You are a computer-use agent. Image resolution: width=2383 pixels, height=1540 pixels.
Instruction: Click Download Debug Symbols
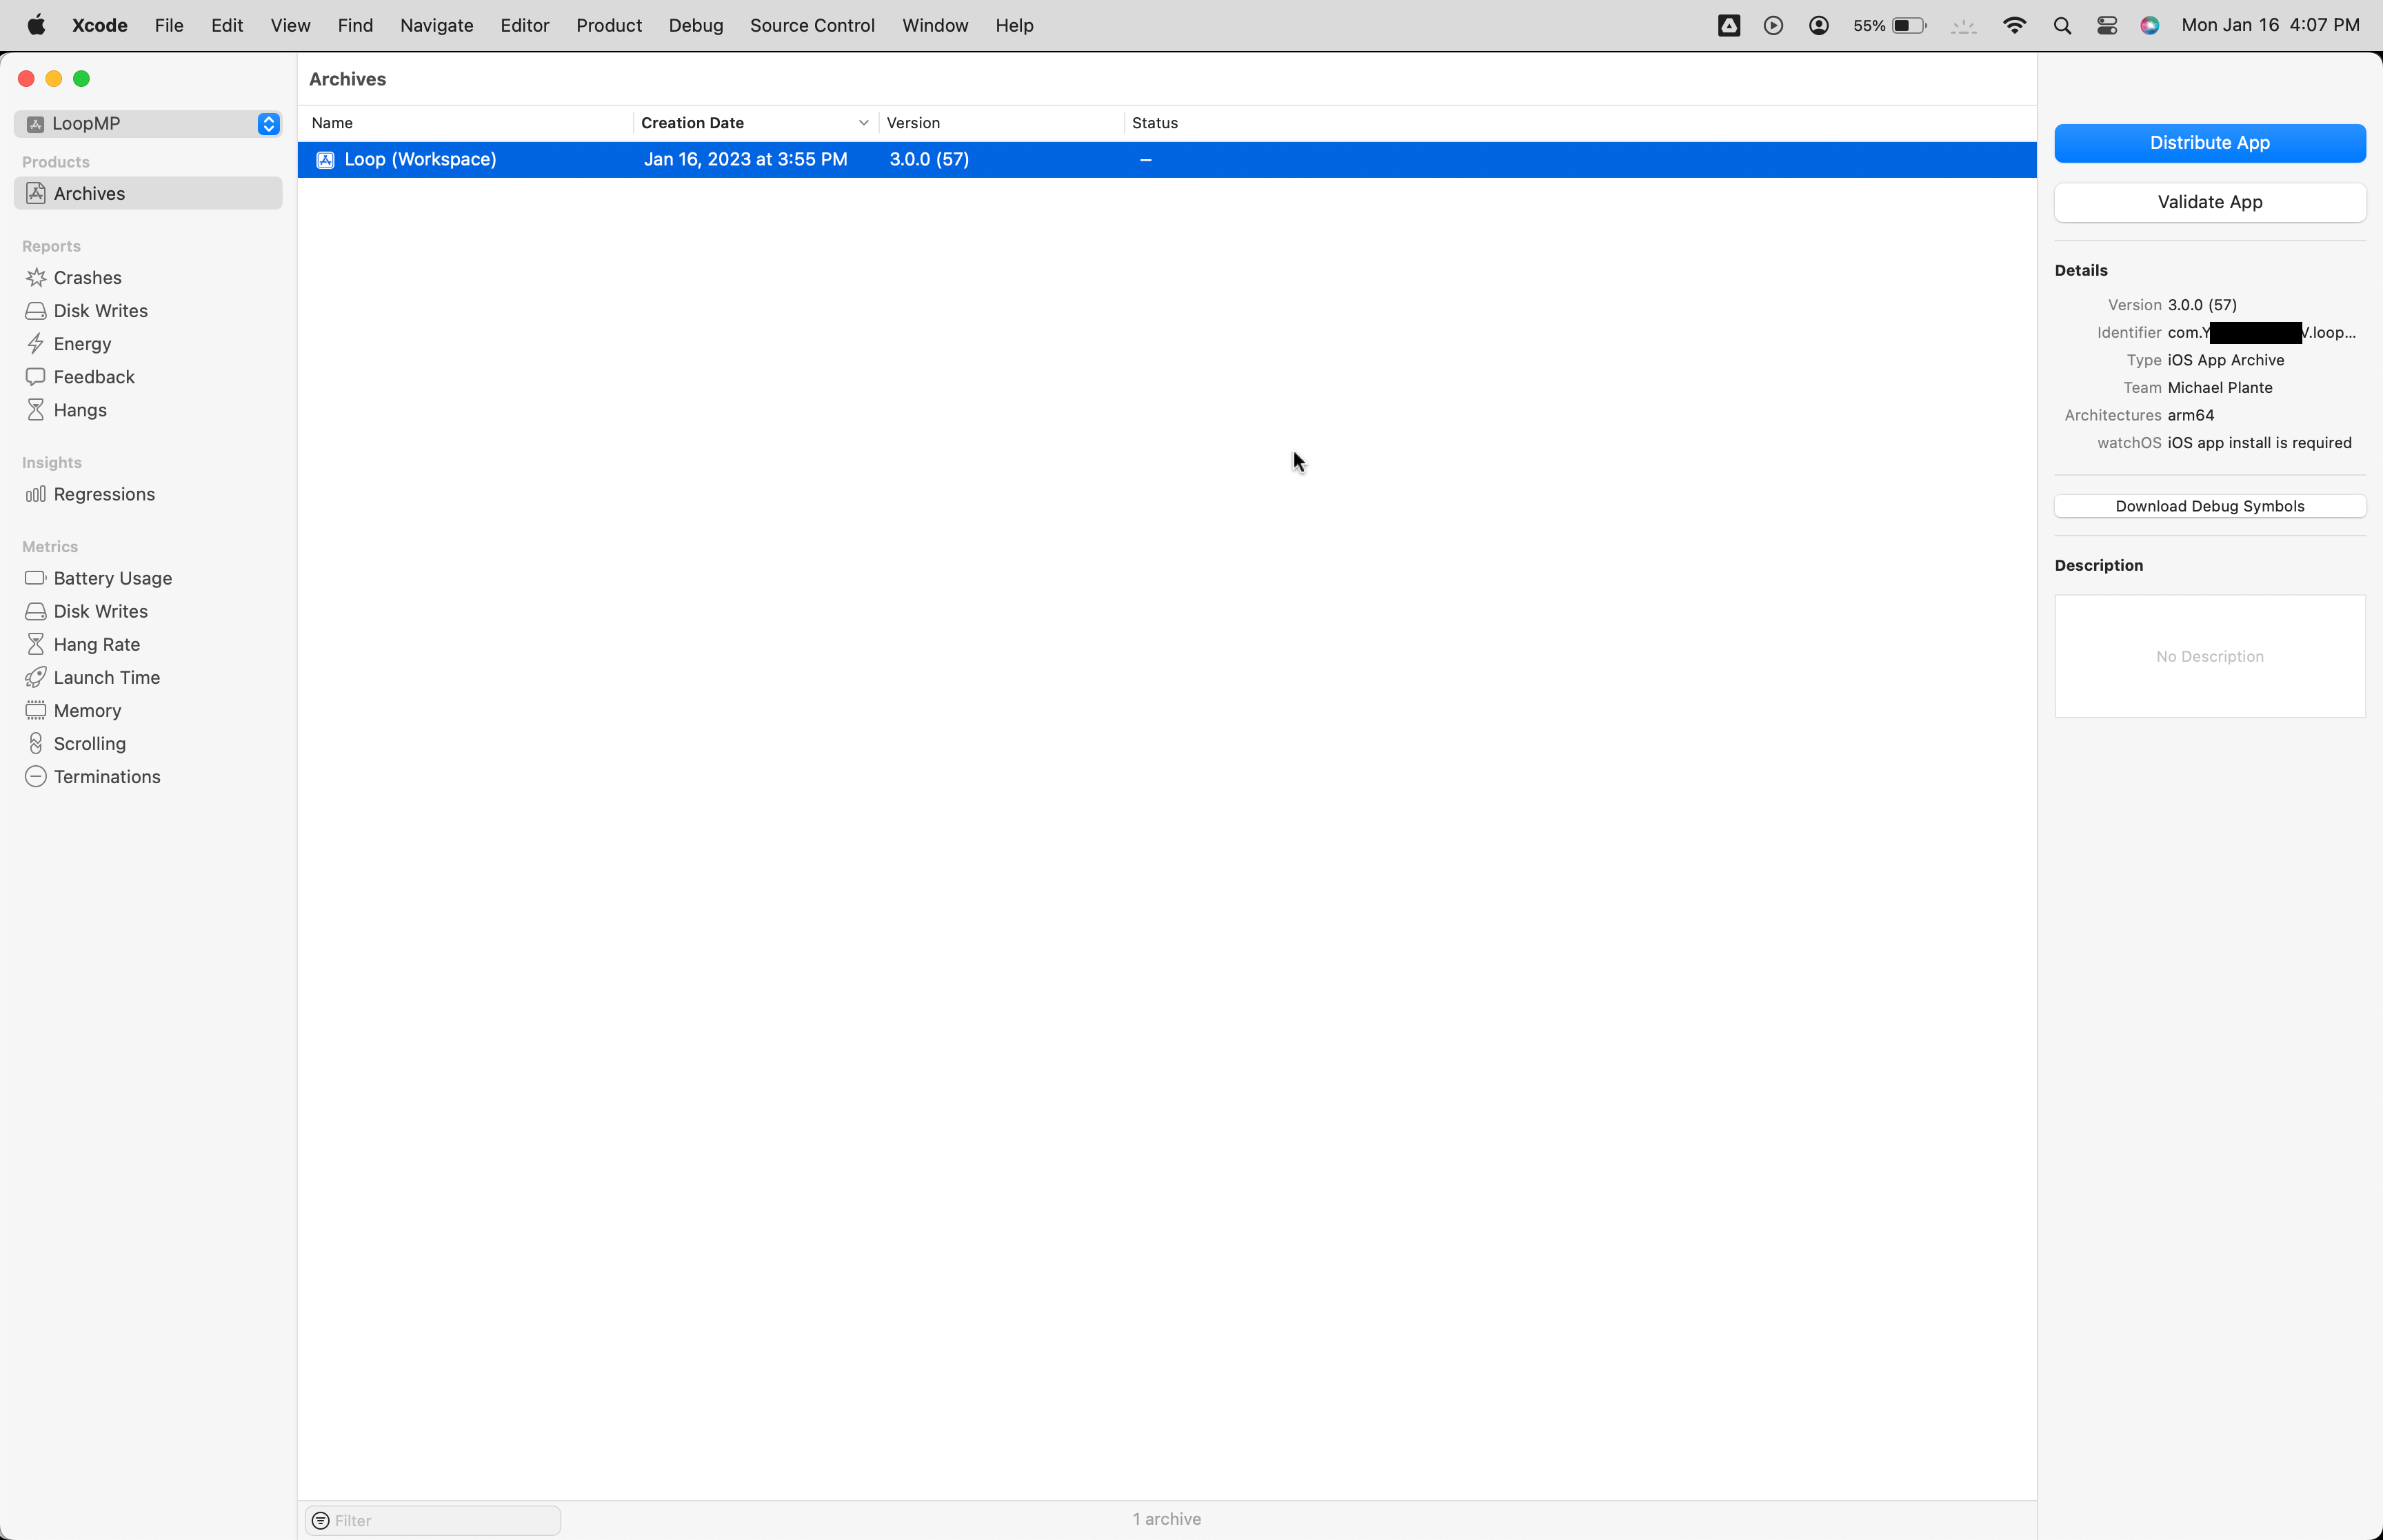click(x=2210, y=506)
